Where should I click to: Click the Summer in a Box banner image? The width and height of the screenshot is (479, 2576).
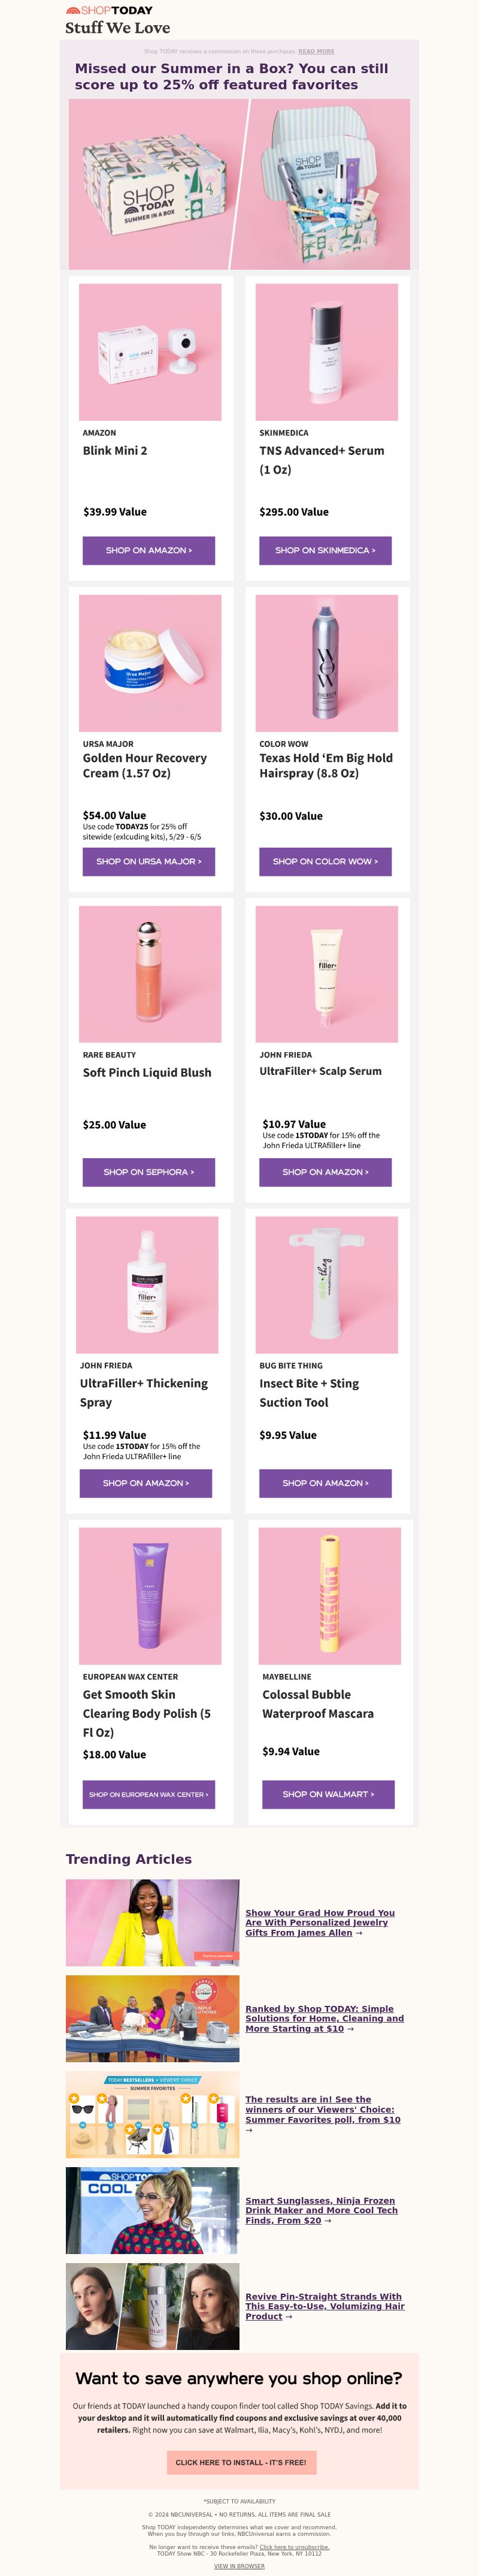tap(239, 184)
